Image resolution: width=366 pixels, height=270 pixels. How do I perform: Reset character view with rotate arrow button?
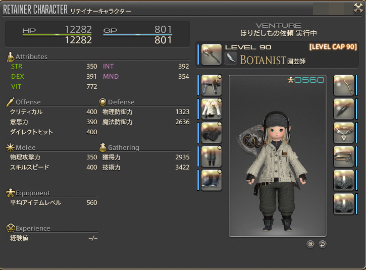coord(323,244)
